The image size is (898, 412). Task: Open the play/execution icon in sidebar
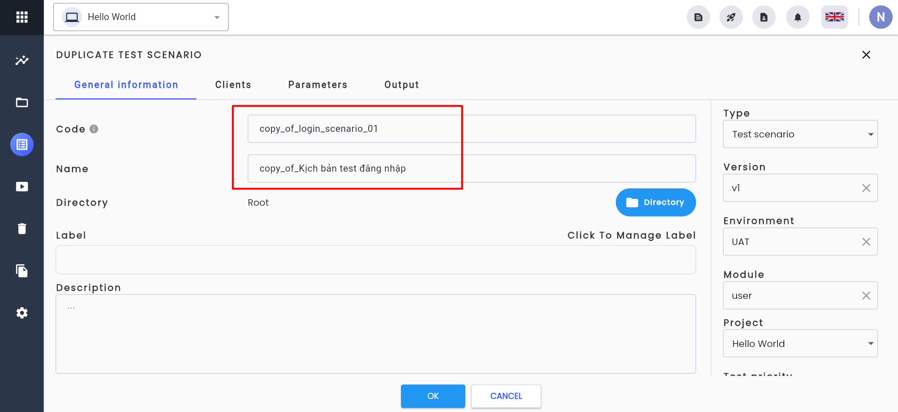click(x=22, y=187)
